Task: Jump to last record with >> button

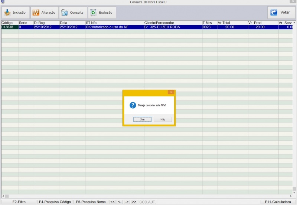Action: point(134,202)
